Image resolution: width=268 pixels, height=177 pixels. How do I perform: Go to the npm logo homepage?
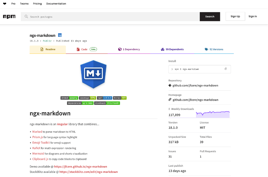(x=9, y=17)
